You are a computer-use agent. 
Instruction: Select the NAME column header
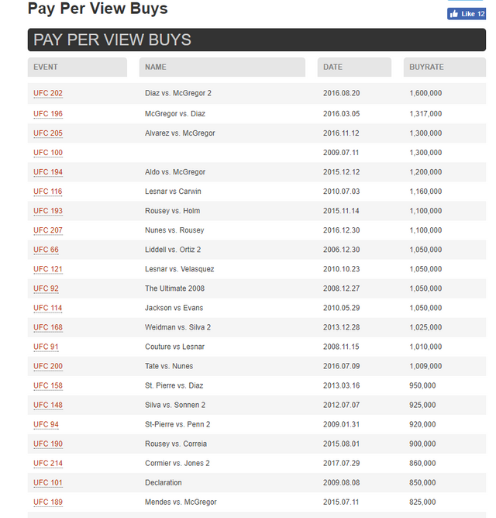tap(222, 67)
